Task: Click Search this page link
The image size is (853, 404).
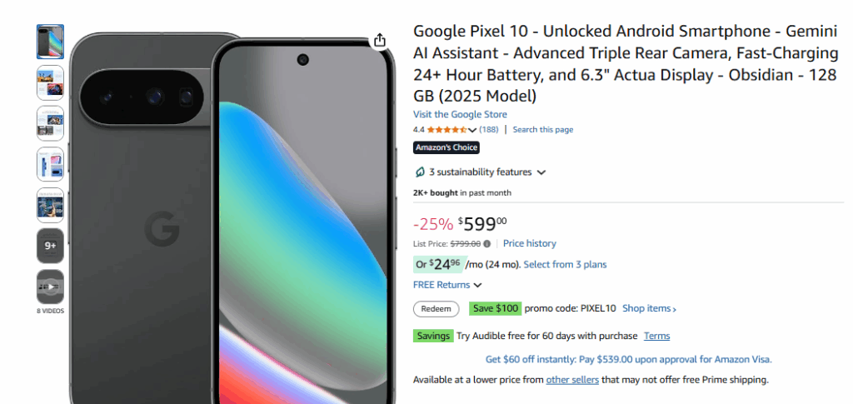Action: click(542, 130)
